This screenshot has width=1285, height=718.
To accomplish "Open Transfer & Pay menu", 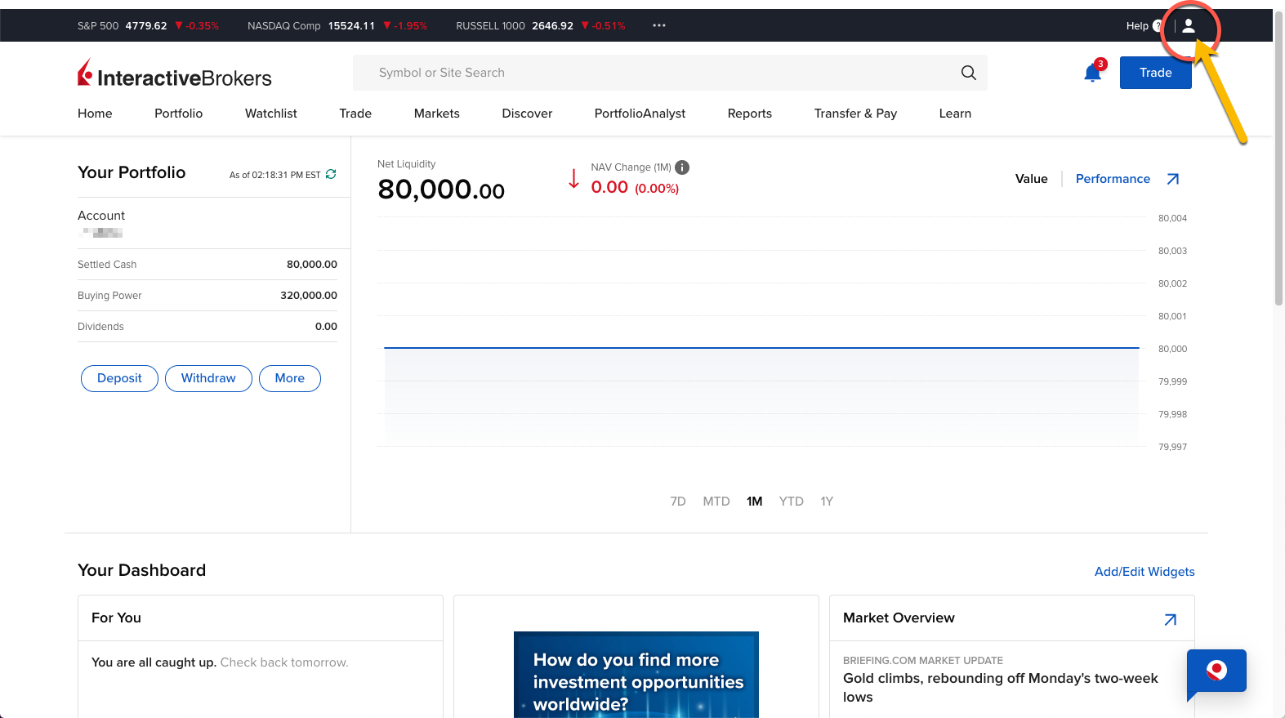I will click(x=855, y=114).
